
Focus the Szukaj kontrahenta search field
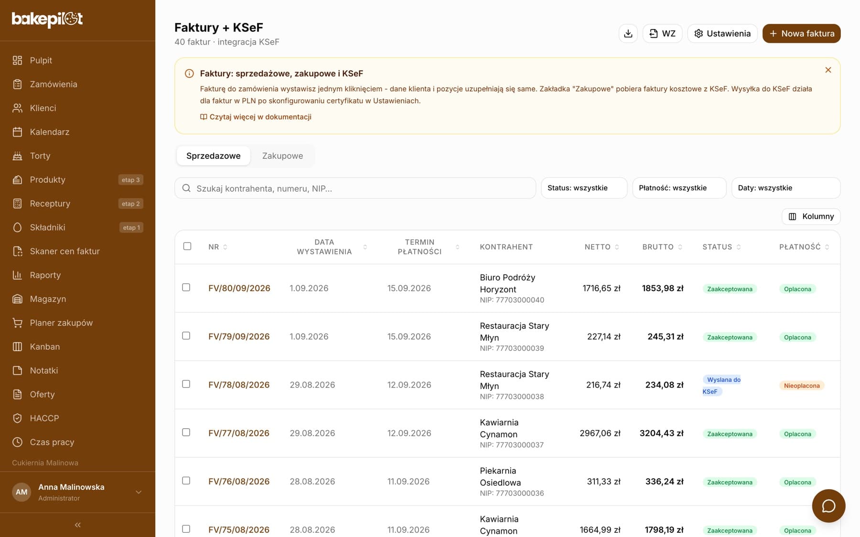point(355,188)
